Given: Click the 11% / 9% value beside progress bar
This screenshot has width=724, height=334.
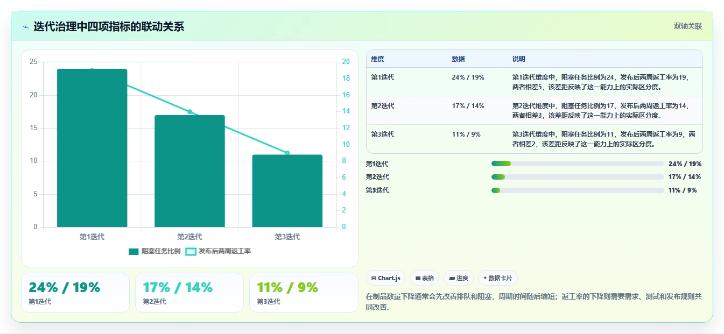Looking at the screenshot, I should pos(683,190).
